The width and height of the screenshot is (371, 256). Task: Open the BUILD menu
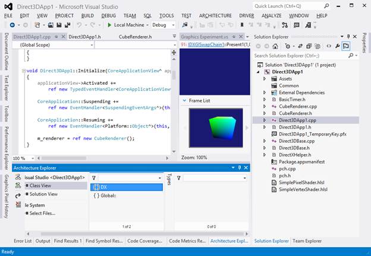[87, 15]
